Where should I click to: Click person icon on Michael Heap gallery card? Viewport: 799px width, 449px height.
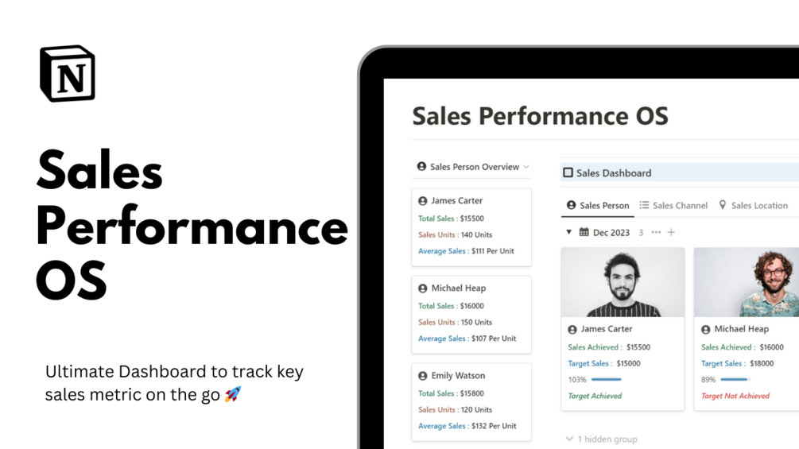point(706,329)
